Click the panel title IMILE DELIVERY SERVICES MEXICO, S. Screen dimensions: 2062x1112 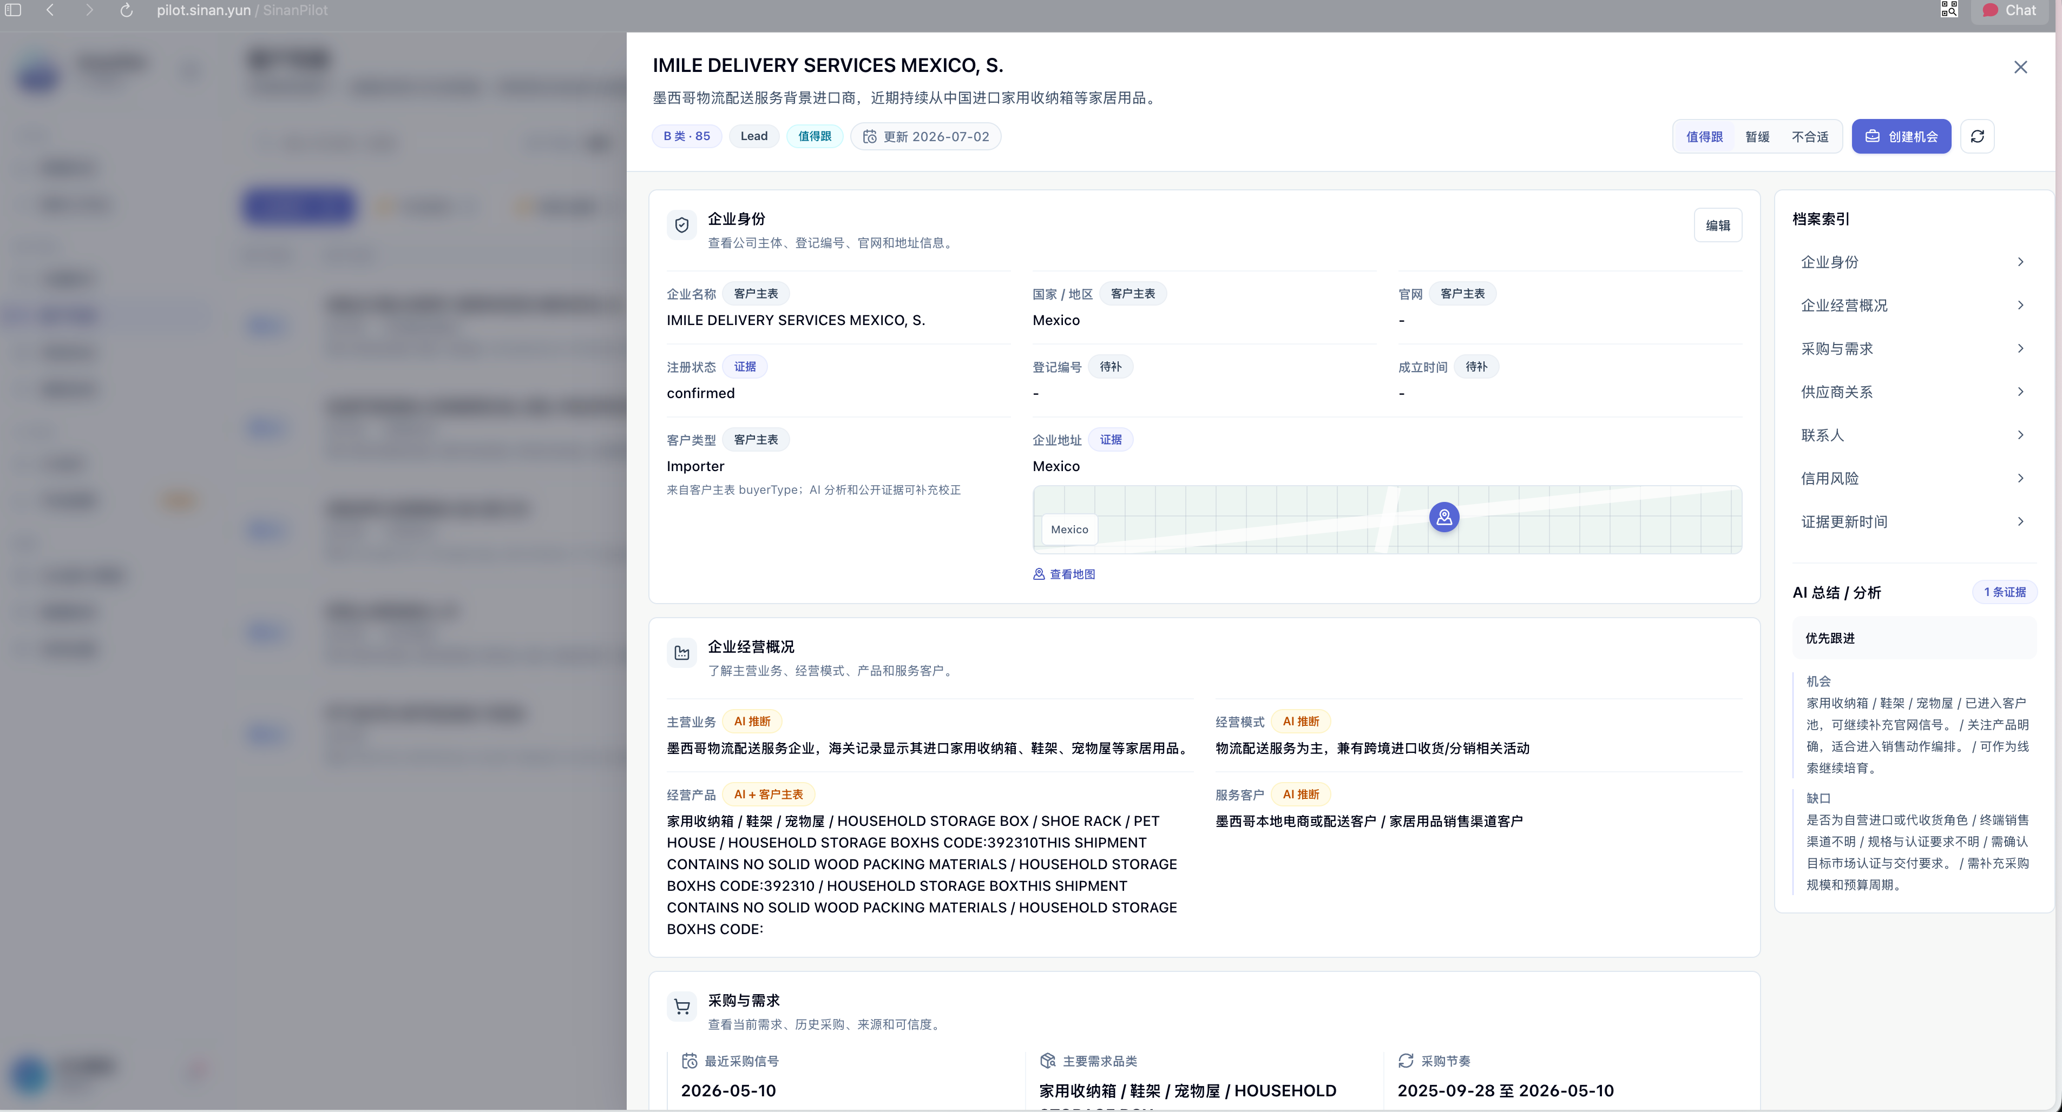click(x=828, y=65)
